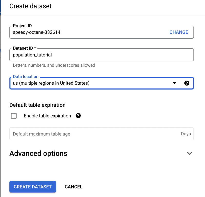Click the Enable table expiration label text
This screenshot has height=197, width=205.
click(x=47, y=116)
